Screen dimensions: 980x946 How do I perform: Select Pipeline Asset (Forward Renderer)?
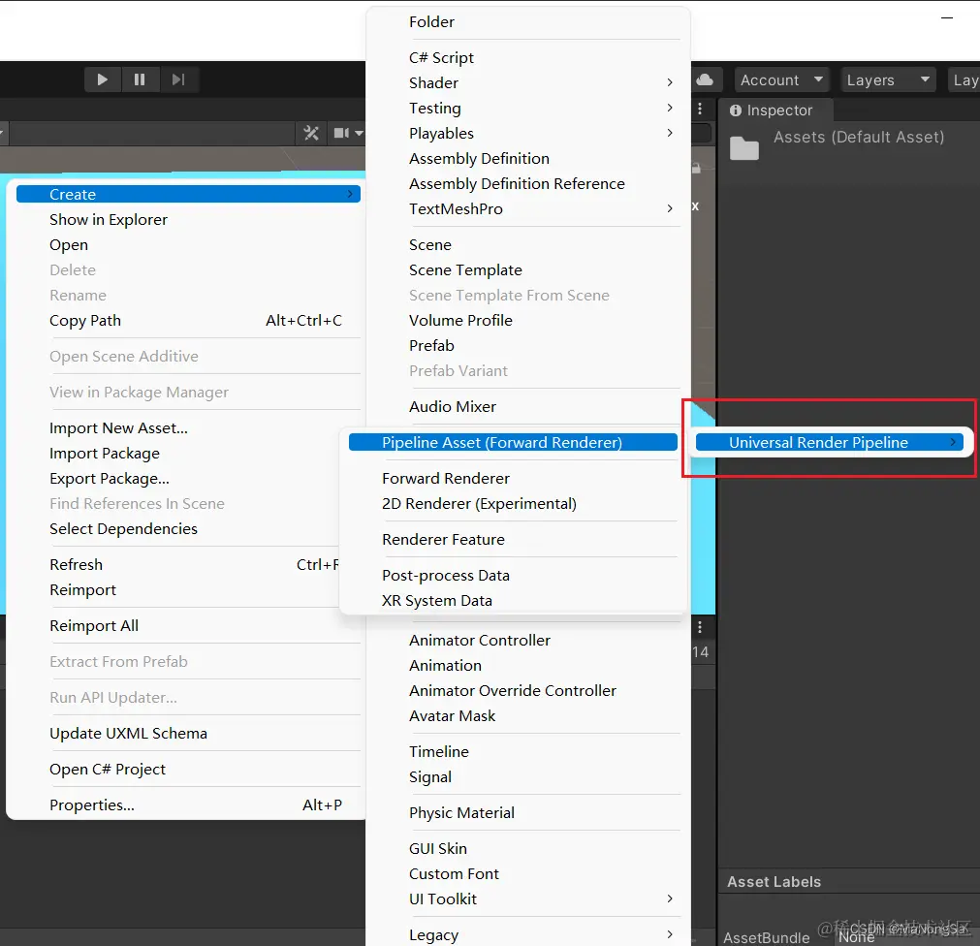click(513, 442)
